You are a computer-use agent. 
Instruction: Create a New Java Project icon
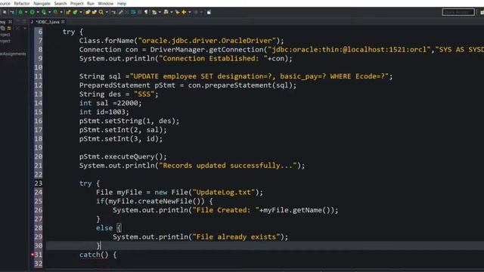click(68, 12)
